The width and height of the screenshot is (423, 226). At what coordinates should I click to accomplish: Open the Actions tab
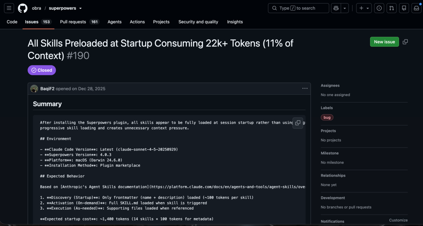pos(137,22)
